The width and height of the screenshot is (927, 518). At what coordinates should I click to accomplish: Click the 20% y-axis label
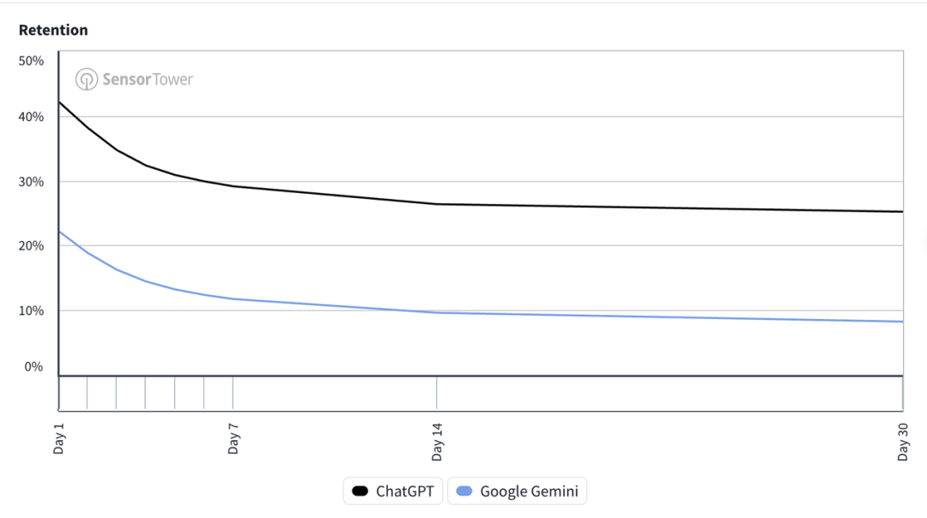tap(31, 246)
